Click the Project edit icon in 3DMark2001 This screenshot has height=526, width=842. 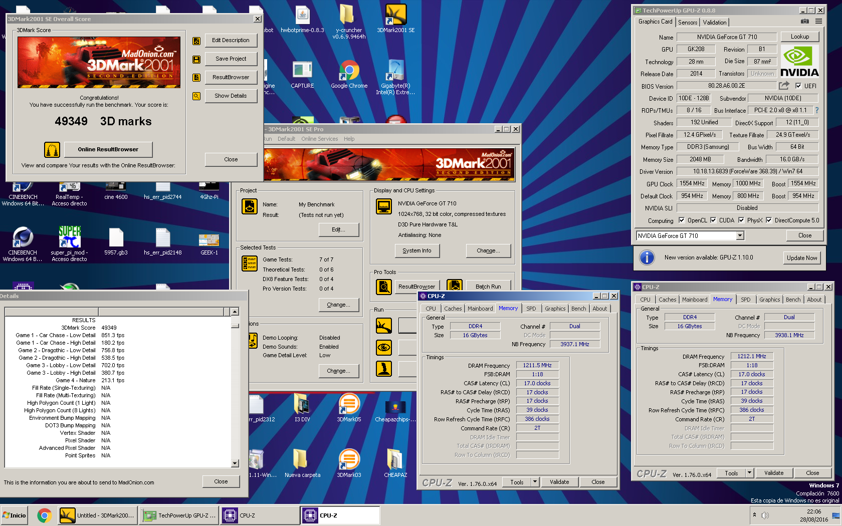pos(250,206)
